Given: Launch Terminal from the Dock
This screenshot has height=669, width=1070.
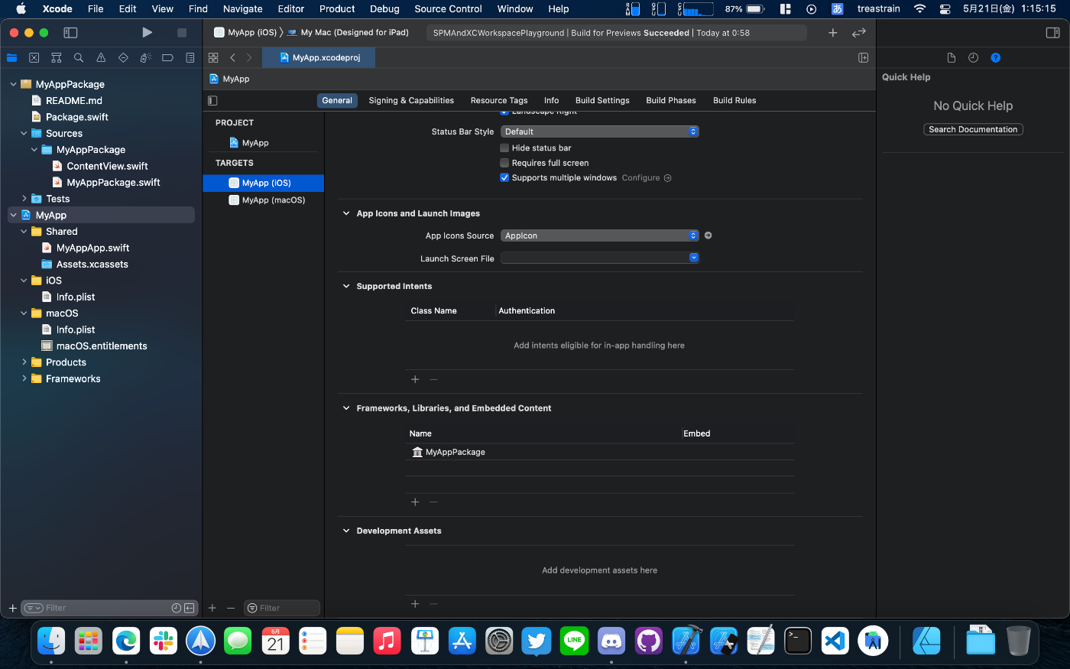Looking at the screenshot, I should [x=798, y=641].
